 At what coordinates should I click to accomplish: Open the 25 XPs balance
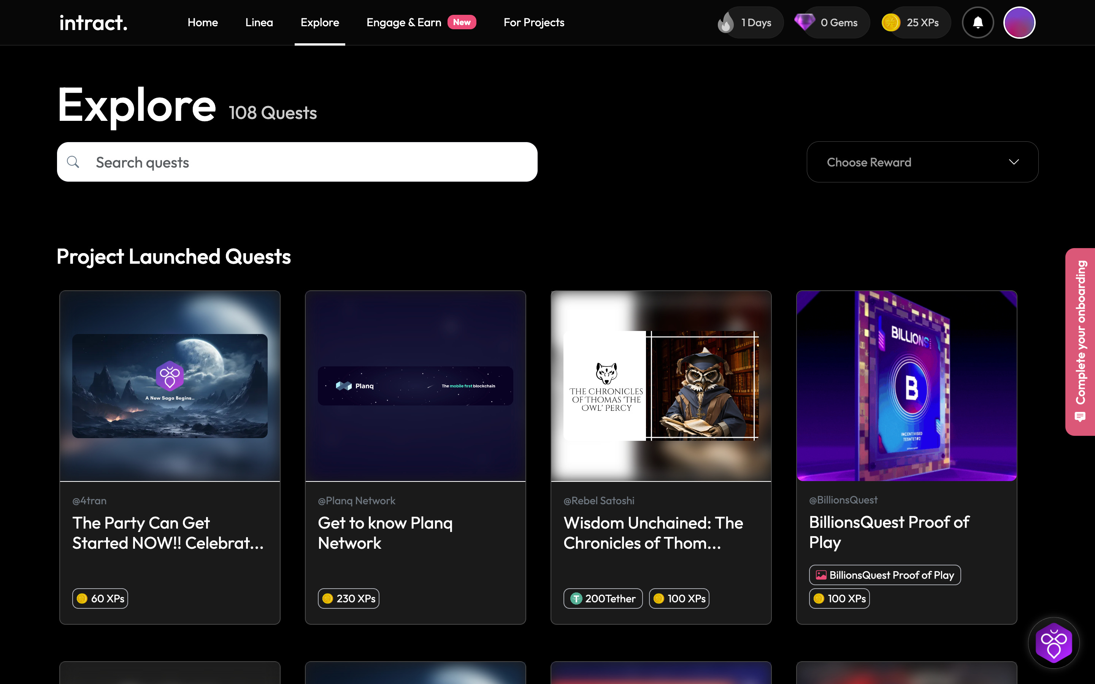917,23
